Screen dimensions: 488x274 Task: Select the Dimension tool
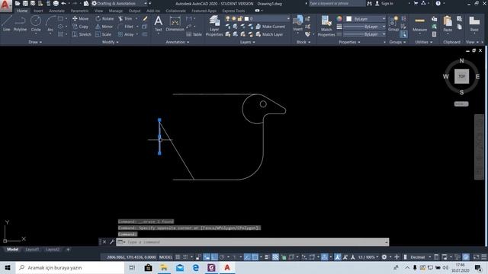point(175,24)
